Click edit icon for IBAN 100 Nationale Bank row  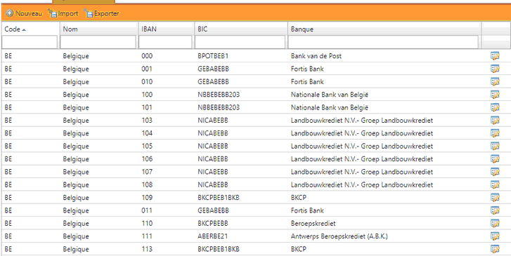[x=495, y=95]
